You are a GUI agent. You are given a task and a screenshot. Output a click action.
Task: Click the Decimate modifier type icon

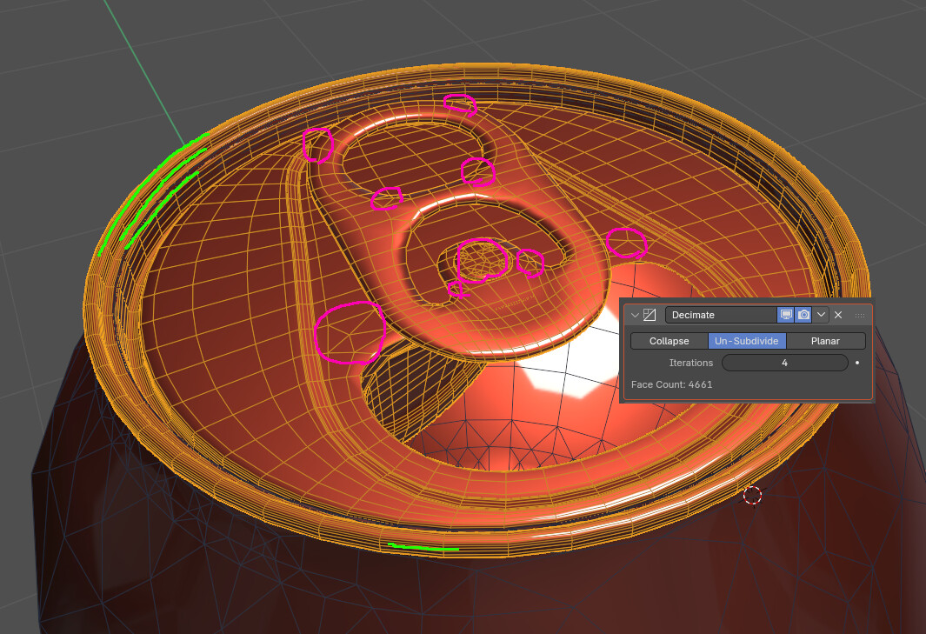point(650,315)
